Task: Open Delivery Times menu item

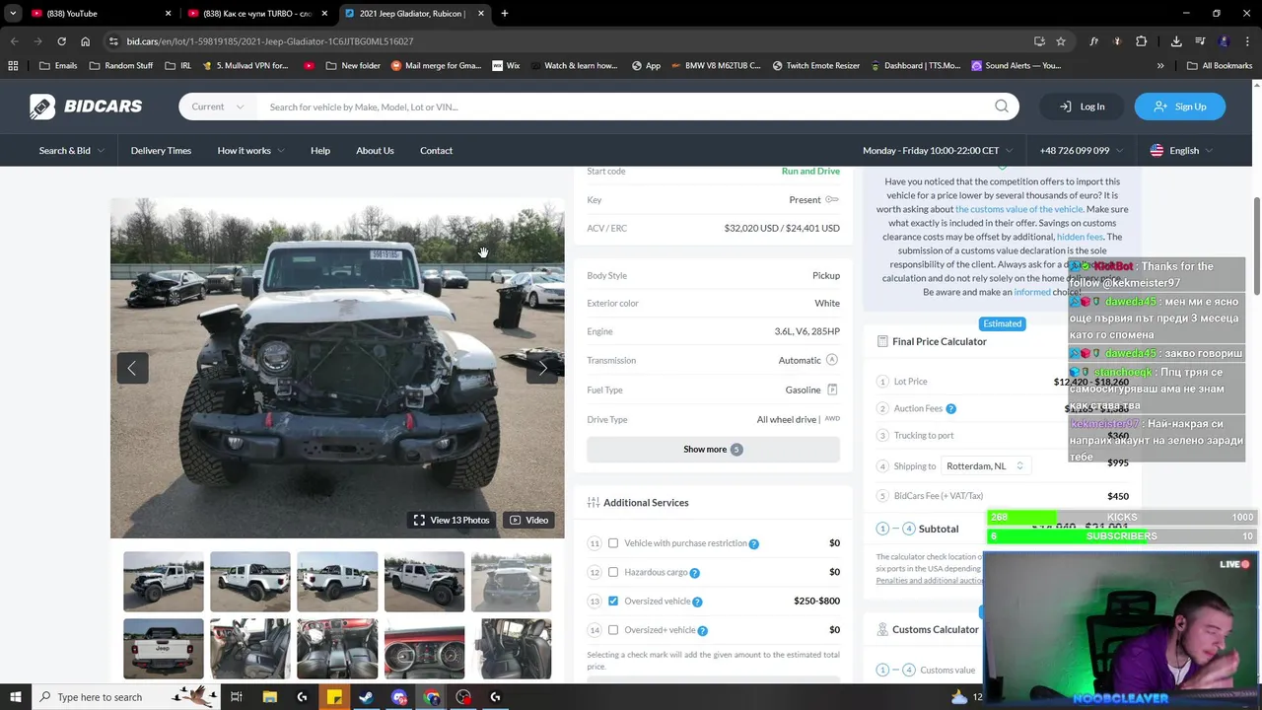Action: [161, 151]
